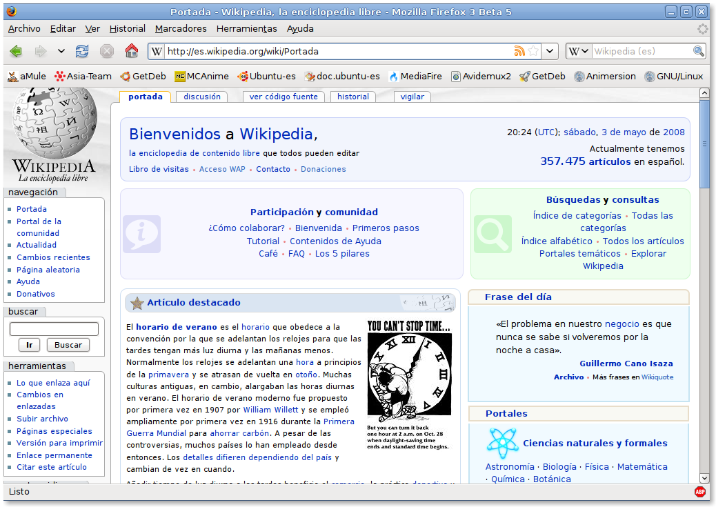Open the address bar URL dropdown
The width and height of the screenshot is (716, 507).
click(550, 51)
